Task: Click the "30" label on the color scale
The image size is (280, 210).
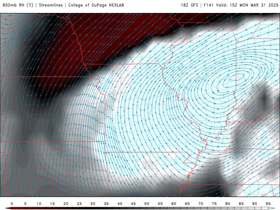Action: (x=93, y=204)
